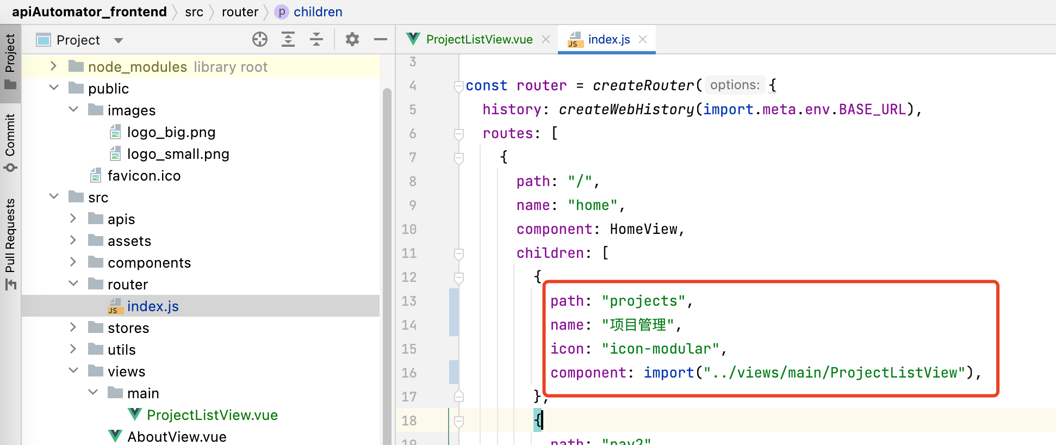
Task: Collapse the router folder
Action: point(73,283)
